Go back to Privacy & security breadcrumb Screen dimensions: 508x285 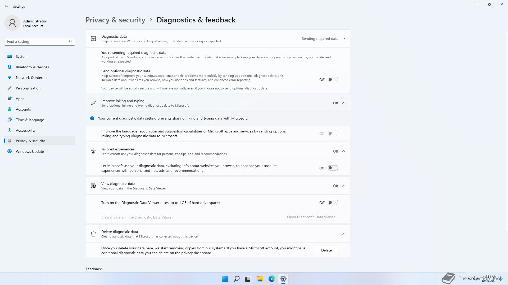tap(115, 20)
